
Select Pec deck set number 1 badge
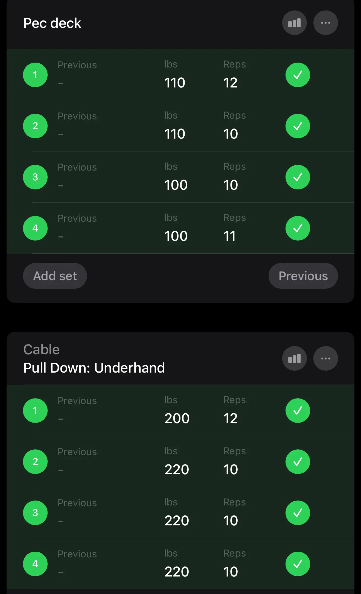(35, 75)
